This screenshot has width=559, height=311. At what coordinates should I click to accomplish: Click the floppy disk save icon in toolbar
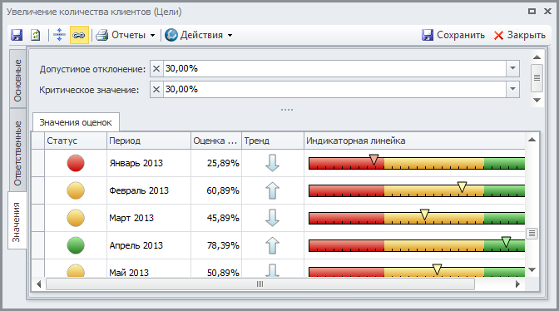click(17, 35)
